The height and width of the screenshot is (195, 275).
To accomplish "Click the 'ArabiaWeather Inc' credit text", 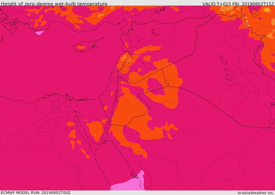I will 255,193.
